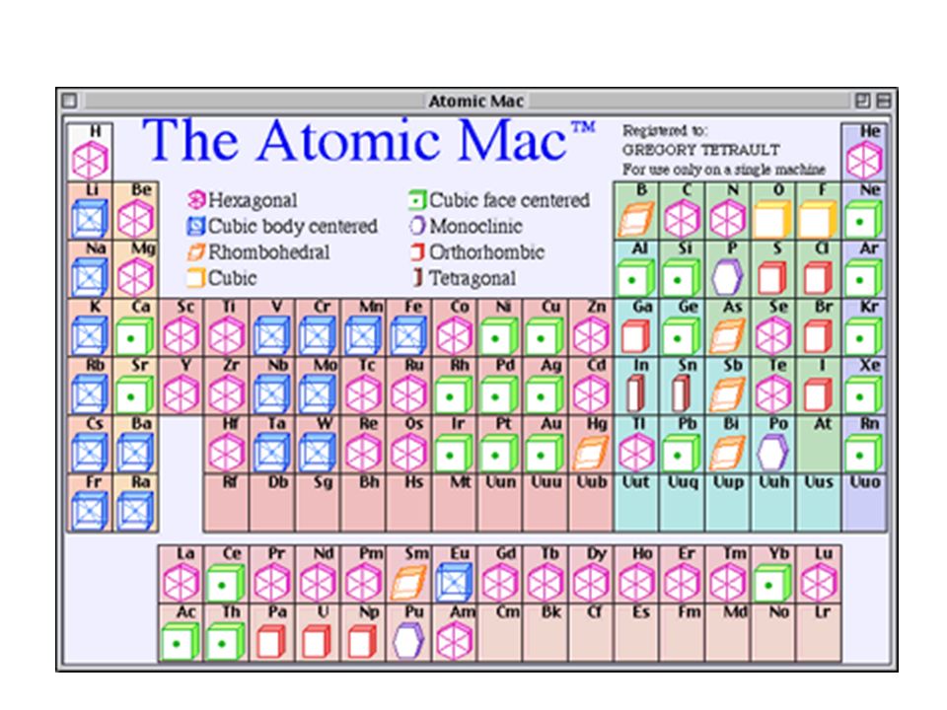Choose the Oxygen (O) cubic cell
Viewport: 947px width, 710px height.
point(773,211)
